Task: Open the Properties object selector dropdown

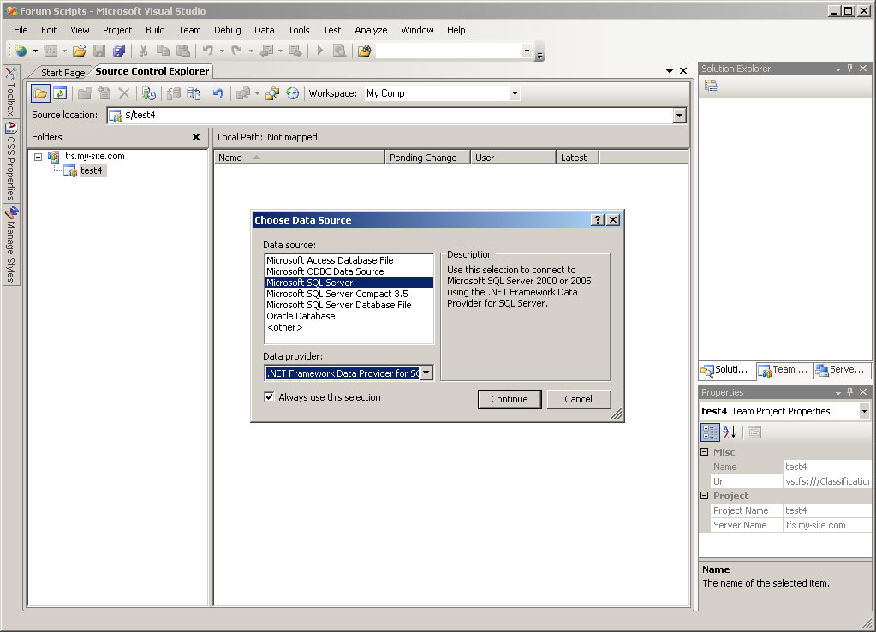Action: click(x=864, y=411)
